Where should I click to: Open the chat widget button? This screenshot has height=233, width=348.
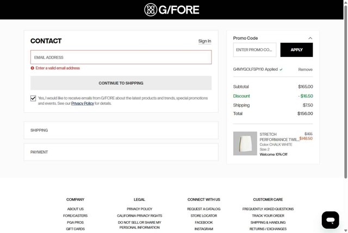[x=330, y=220]
